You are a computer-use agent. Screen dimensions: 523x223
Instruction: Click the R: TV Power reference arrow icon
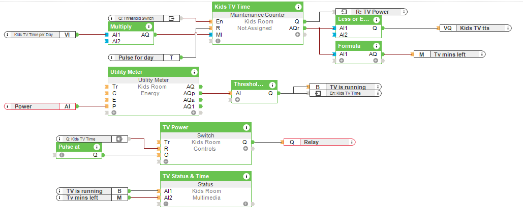pos(344,11)
